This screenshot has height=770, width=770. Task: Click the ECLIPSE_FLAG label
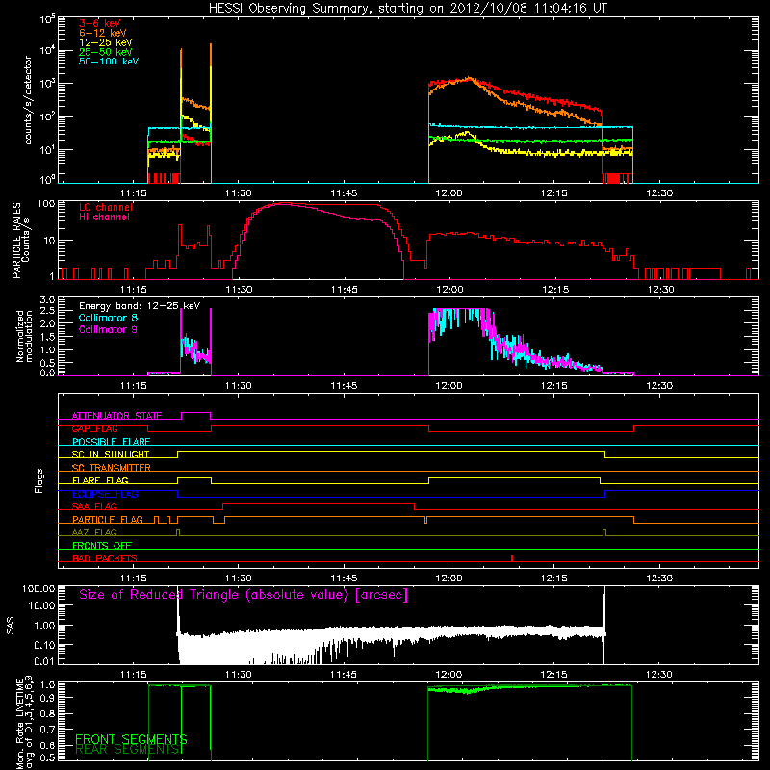[105, 494]
